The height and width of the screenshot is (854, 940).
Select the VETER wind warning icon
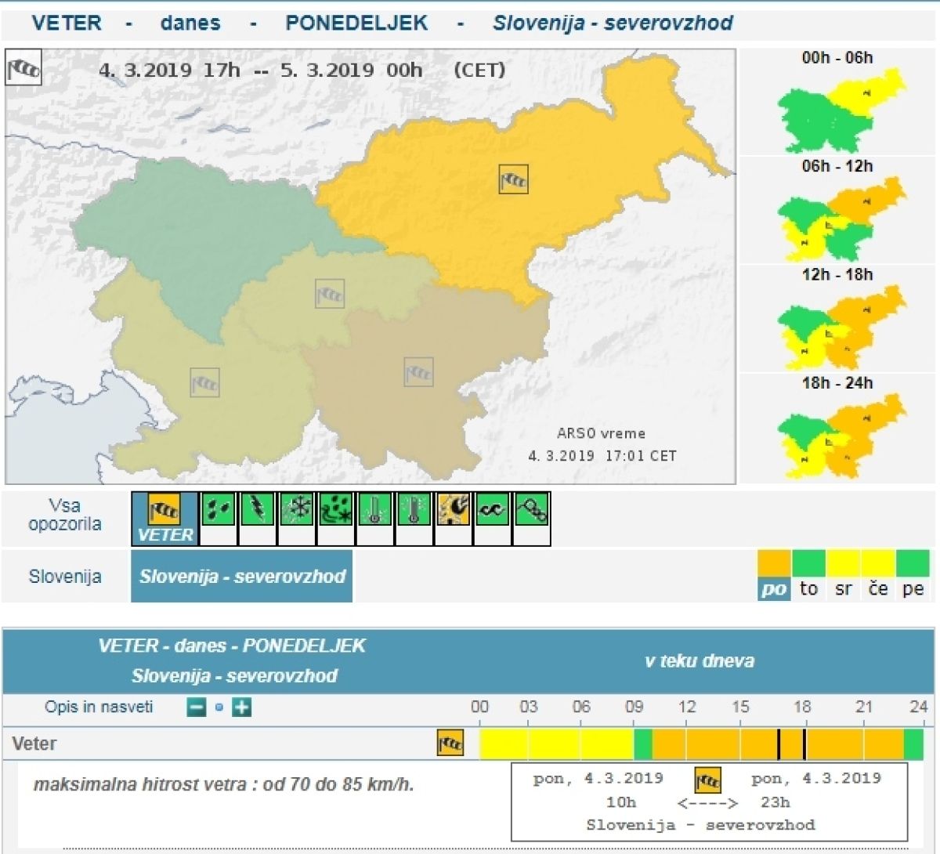click(x=164, y=518)
